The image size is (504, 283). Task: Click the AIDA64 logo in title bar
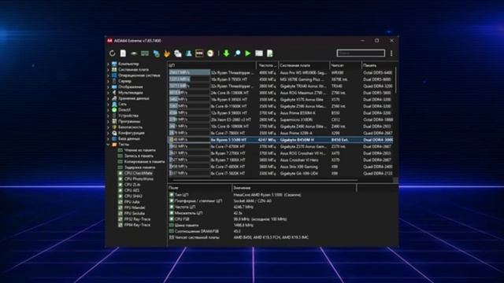point(110,41)
